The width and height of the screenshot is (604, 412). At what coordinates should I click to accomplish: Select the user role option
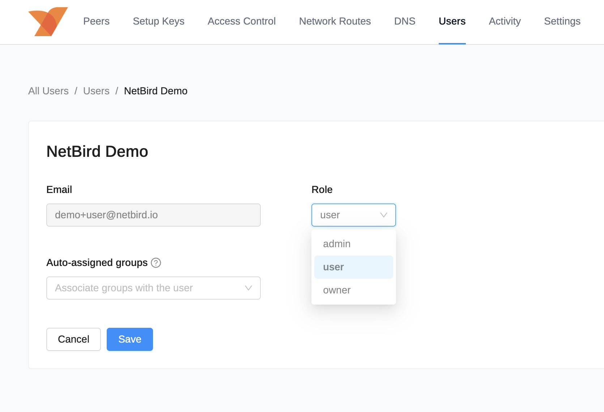(x=333, y=267)
